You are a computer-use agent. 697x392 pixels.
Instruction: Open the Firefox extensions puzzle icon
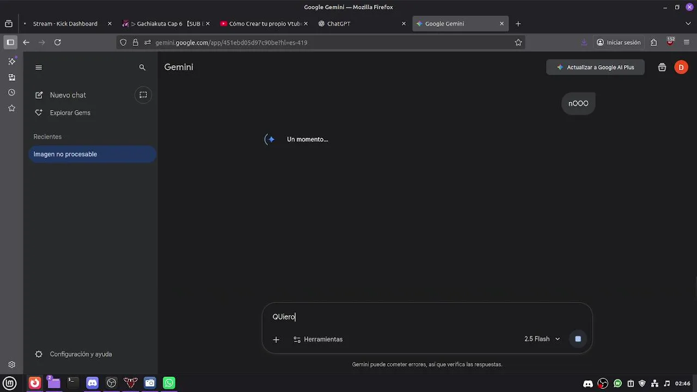click(x=653, y=42)
